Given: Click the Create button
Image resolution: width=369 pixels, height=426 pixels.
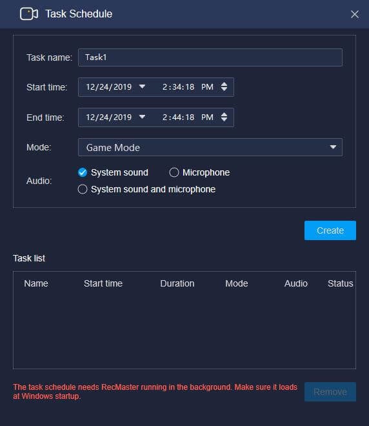Looking at the screenshot, I should [x=330, y=230].
